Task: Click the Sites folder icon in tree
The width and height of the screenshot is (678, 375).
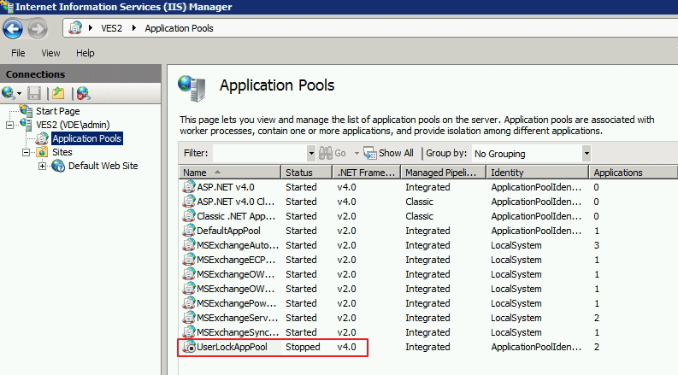Action: pos(42,152)
